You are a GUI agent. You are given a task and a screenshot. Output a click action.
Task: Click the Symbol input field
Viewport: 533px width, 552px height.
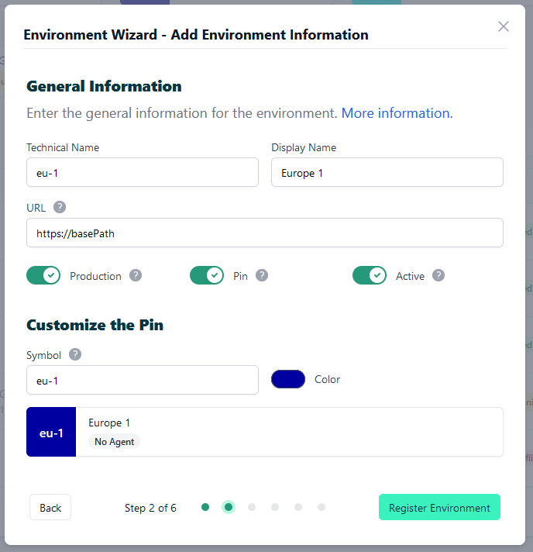143,380
